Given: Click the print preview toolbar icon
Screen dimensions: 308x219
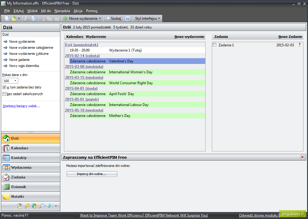Looking at the screenshot, I should coord(33,18).
